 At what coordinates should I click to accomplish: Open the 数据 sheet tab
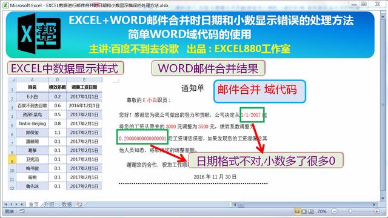tap(67, 205)
